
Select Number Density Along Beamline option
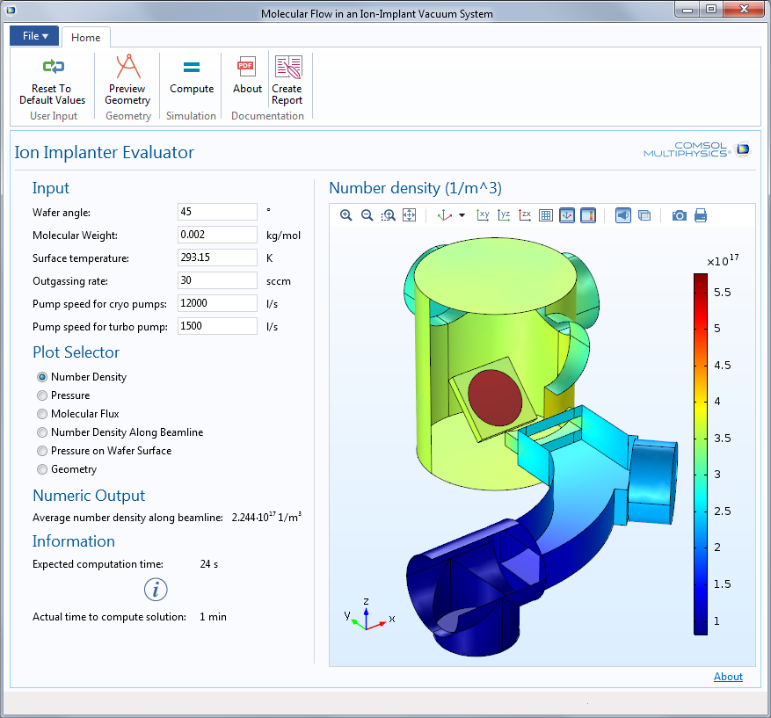coord(42,432)
